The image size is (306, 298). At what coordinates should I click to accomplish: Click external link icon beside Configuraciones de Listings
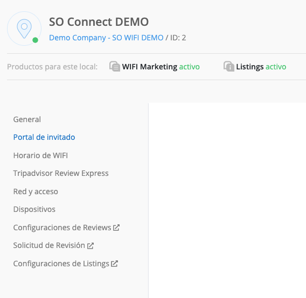115,264
